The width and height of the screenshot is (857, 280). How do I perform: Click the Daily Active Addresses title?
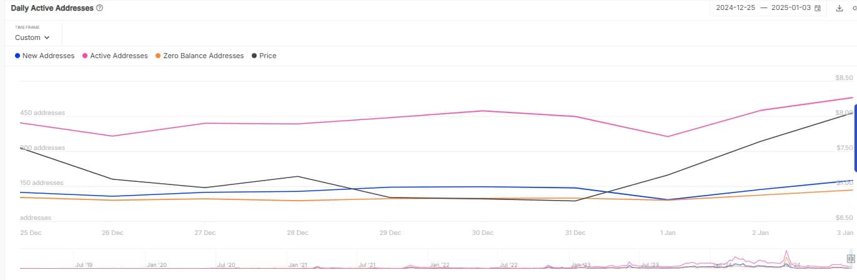(x=52, y=8)
